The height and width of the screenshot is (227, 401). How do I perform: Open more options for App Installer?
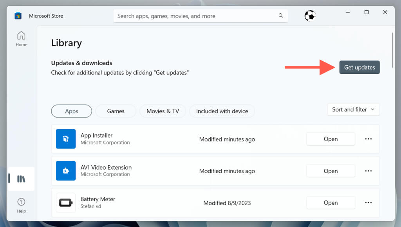[x=368, y=139]
